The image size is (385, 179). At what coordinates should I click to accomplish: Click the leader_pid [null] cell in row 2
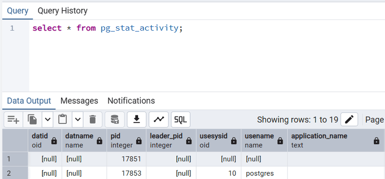point(171,173)
